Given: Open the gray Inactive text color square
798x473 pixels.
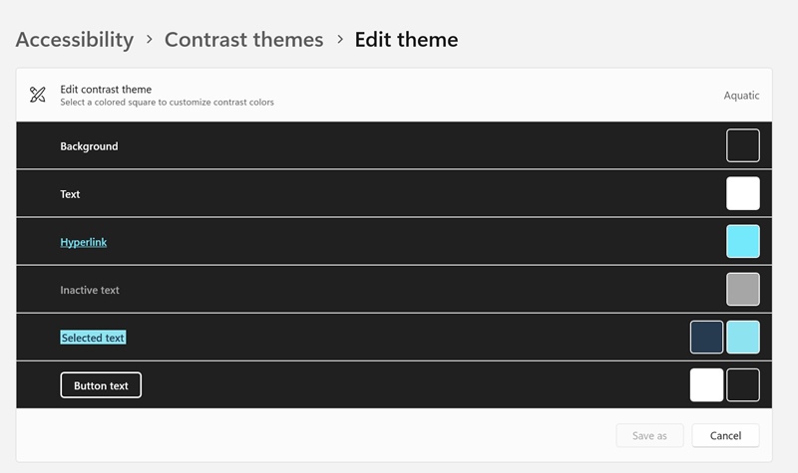Looking at the screenshot, I should [742, 289].
